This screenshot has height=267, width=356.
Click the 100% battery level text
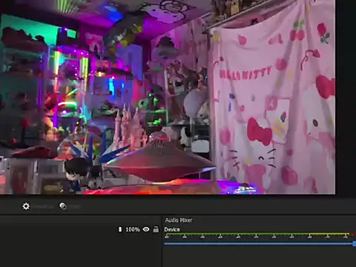tap(133, 229)
